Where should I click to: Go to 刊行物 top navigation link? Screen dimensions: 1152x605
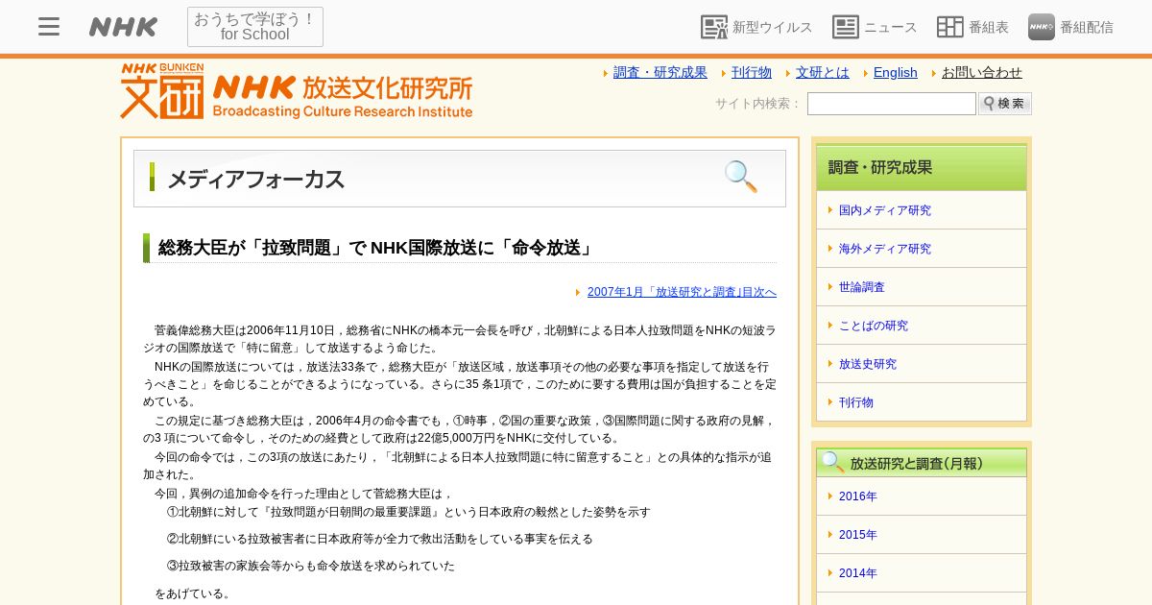(752, 72)
